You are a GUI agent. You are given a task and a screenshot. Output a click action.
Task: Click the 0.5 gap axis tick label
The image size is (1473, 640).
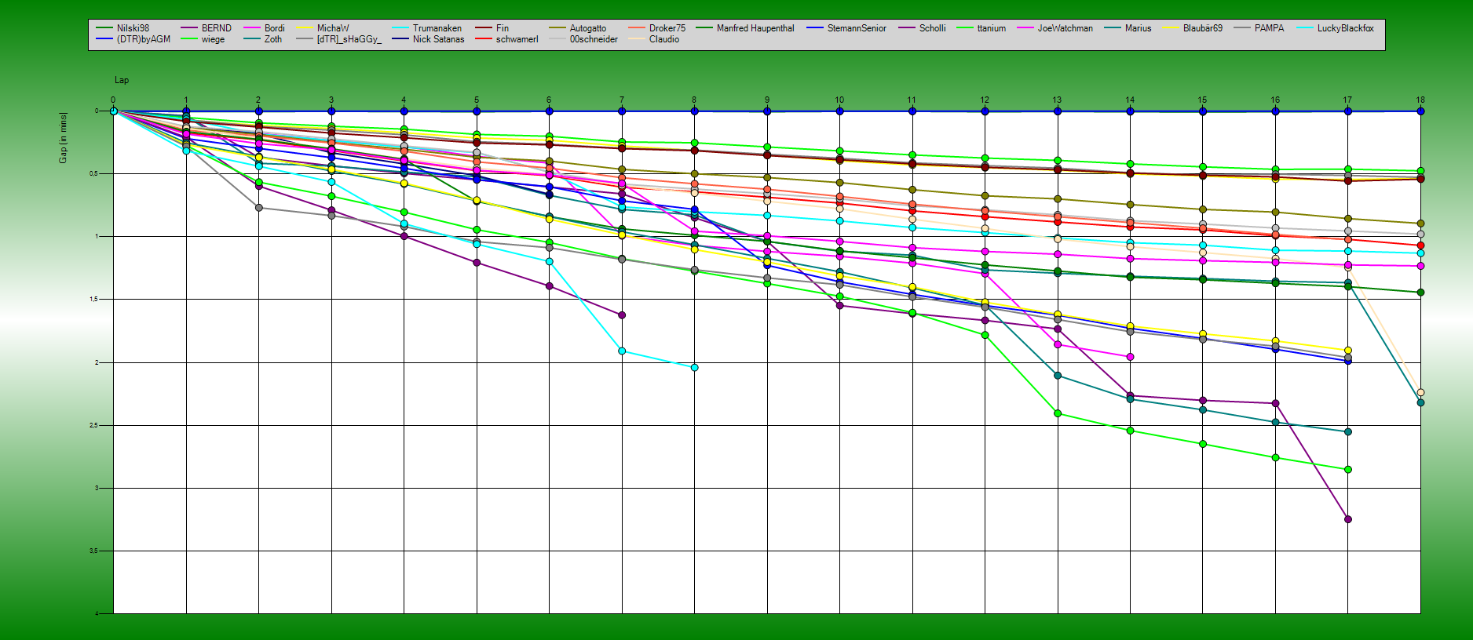[96, 173]
